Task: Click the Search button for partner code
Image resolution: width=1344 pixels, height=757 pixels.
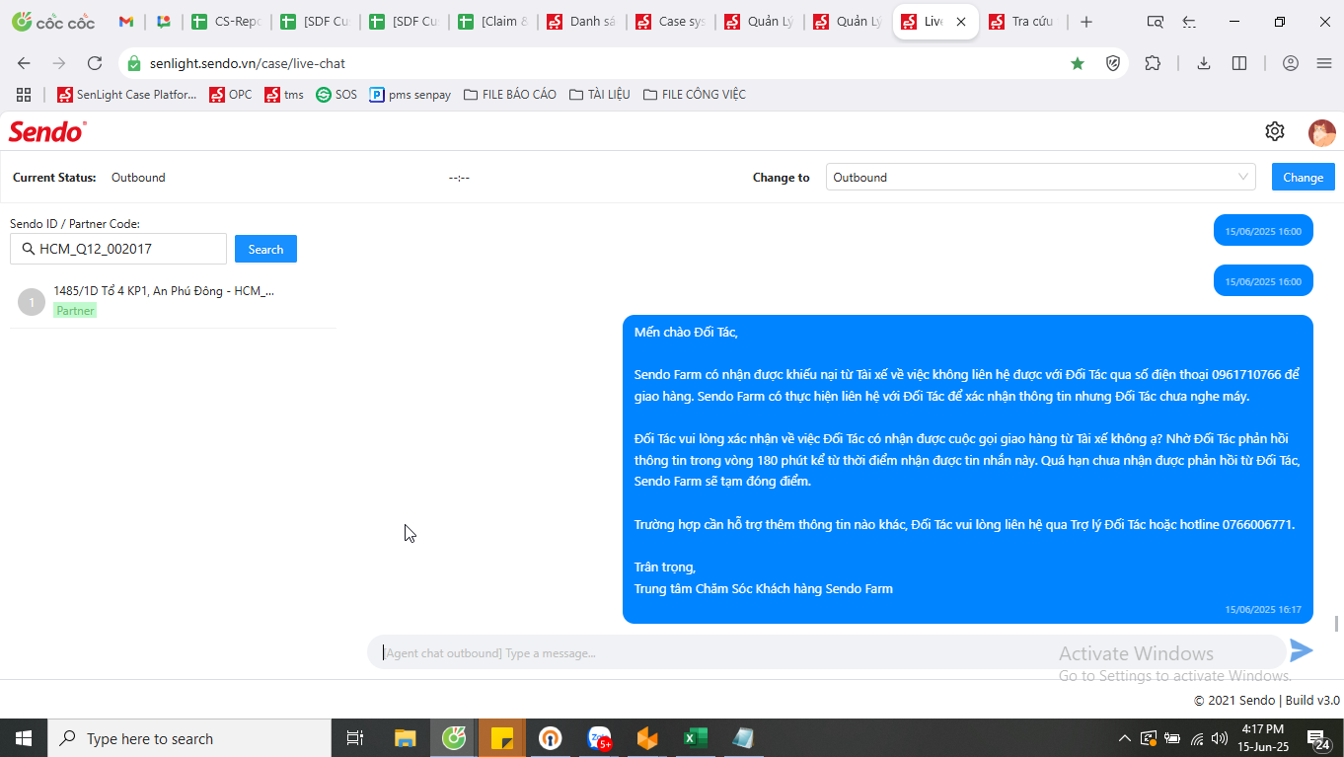Action: [x=265, y=250]
